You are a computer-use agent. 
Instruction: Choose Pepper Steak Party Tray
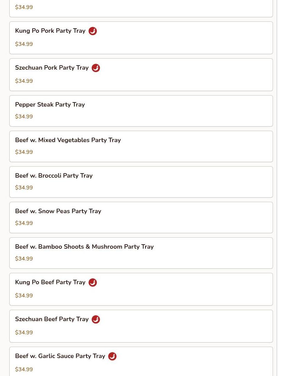tap(50, 105)
